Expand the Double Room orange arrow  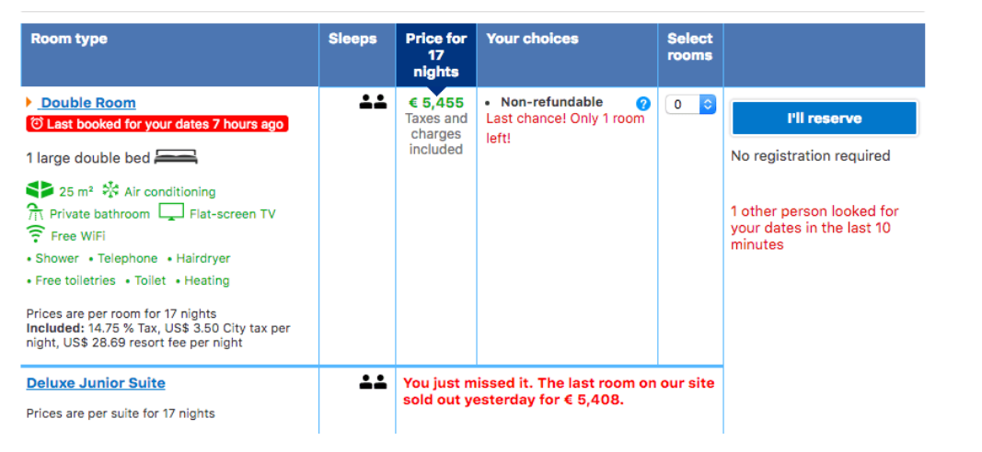(29, 102)
